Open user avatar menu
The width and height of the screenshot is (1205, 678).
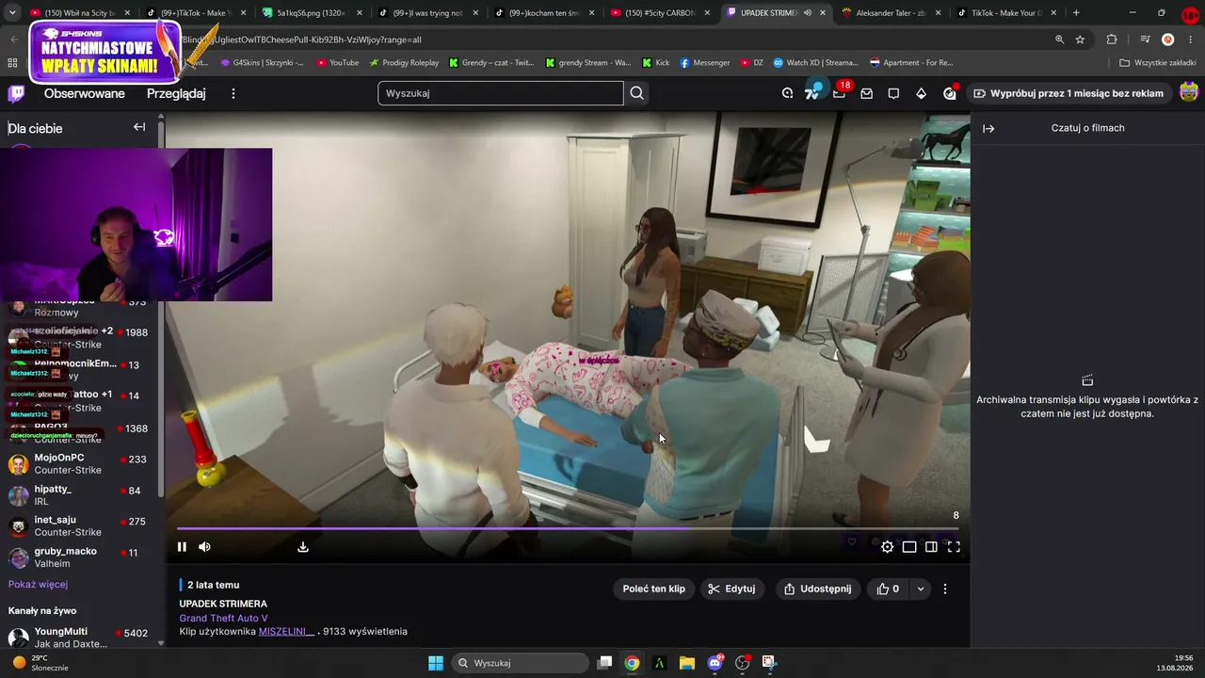click(x=1189, y=92)
